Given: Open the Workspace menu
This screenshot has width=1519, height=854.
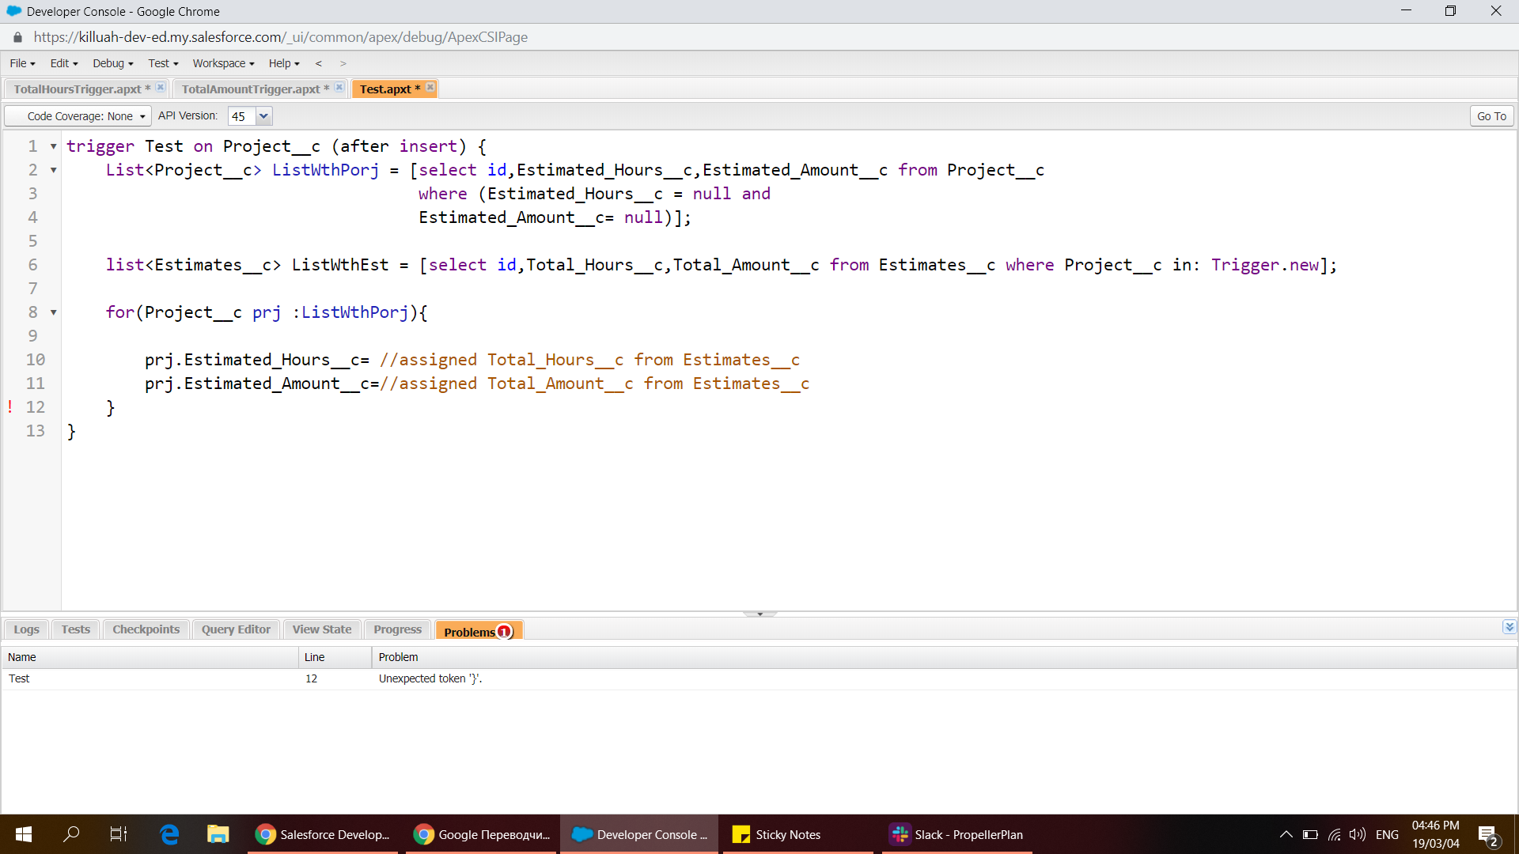Looking at the screenshot, I should [223, 63].
